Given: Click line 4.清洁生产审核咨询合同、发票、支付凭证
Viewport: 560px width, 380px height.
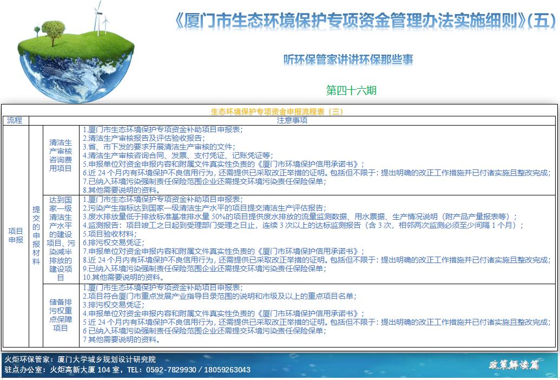Looking at the screenshot, I should pyautogui.click(x=178, y=155).
